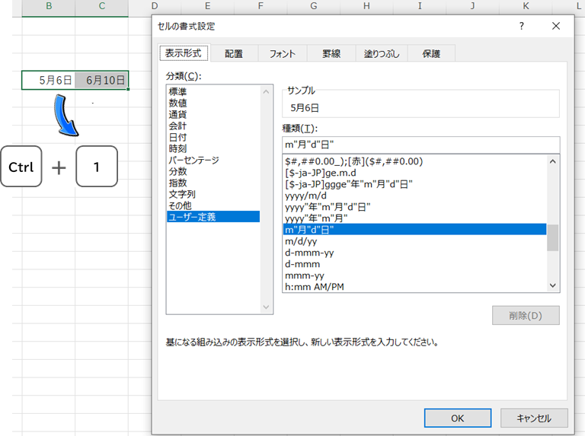Pick the 文字列 category

(182, 194)
